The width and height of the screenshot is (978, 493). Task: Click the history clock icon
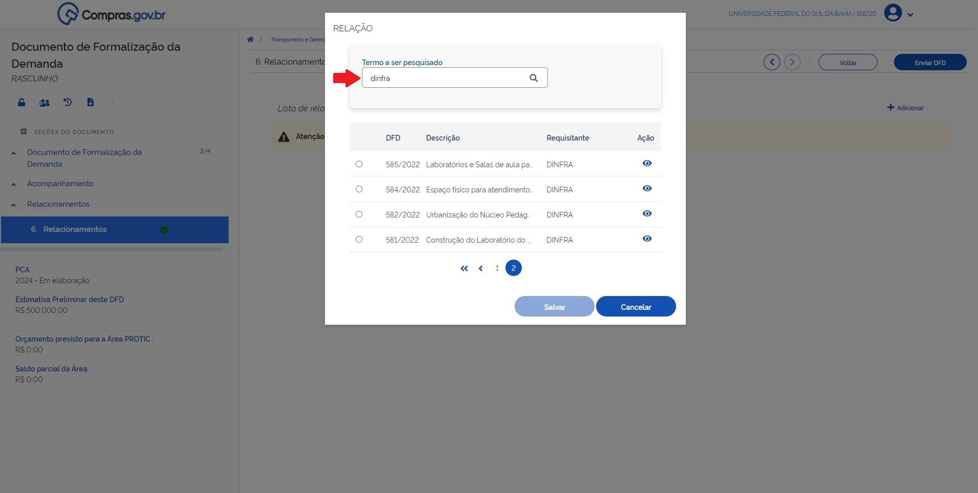68,102
